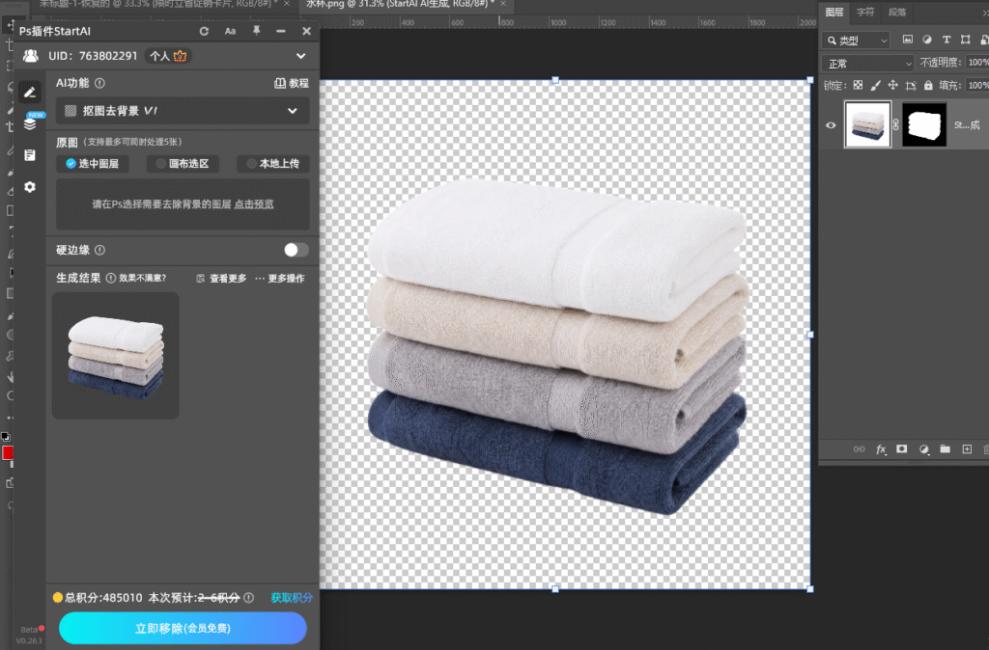Screen dimensions: 989x650
Task: Expand the UID account chevron
Action: point(301,56)
